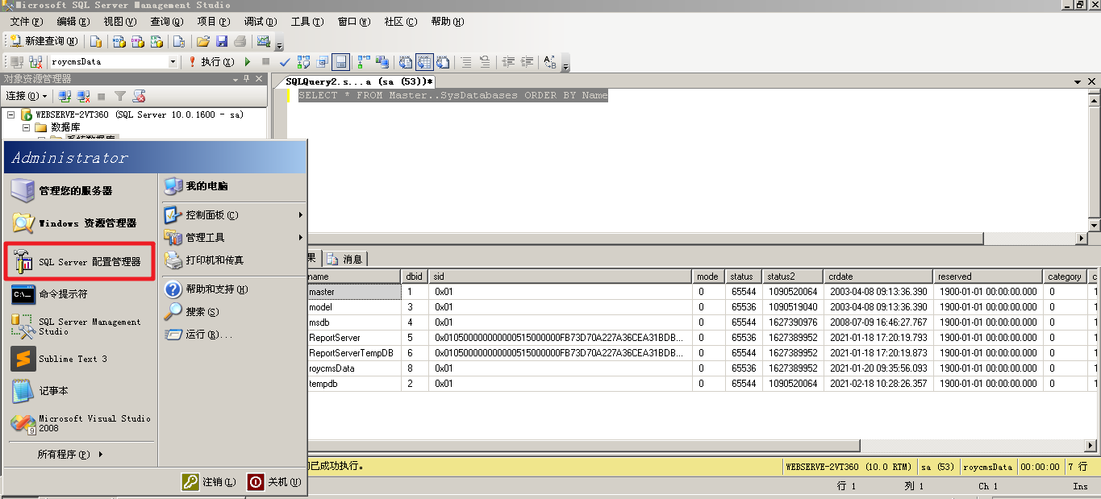Decrease the line indent
Viewport: 1101px width, 499px height.
tap(508, 61)
